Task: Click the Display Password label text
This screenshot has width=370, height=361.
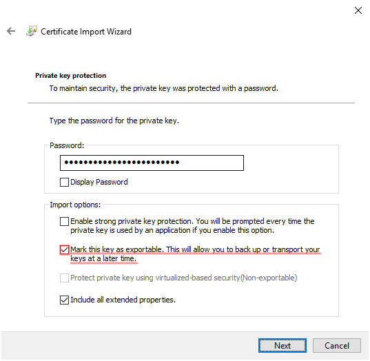Action: click(x=99, y=182)
